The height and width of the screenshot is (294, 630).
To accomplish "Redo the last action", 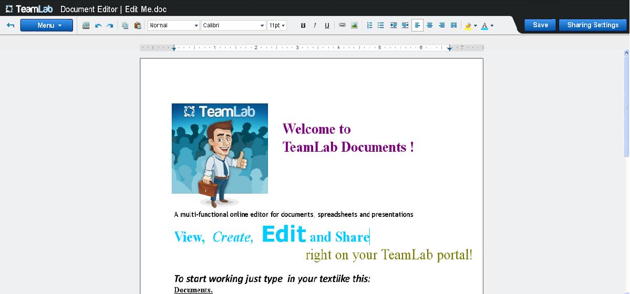I will 110,25.
